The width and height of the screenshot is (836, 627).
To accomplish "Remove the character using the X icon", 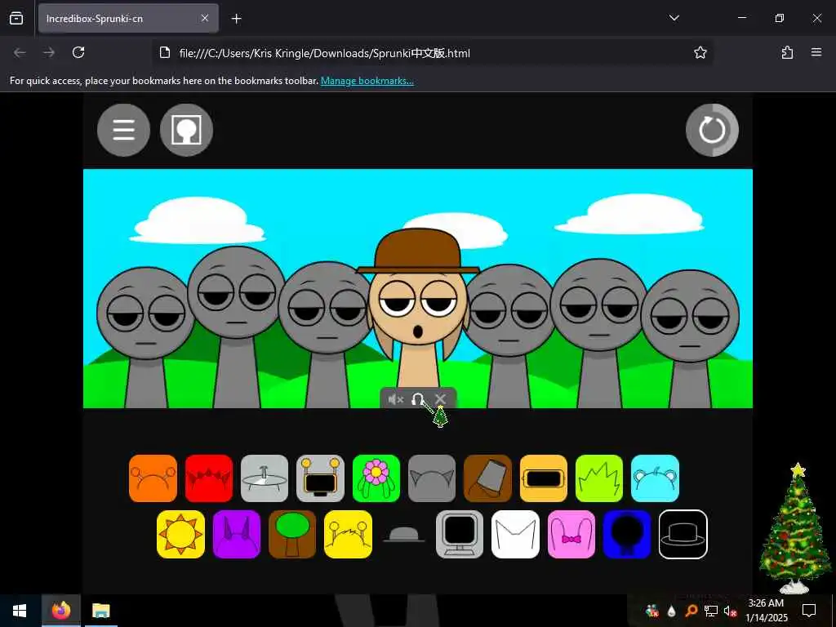I will (x=440, y=398).
